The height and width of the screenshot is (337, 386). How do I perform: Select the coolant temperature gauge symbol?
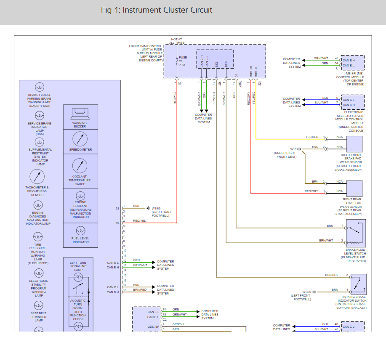[80, 165]
